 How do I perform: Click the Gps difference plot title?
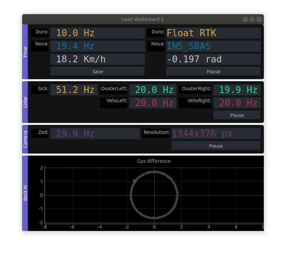click(154, 161)
